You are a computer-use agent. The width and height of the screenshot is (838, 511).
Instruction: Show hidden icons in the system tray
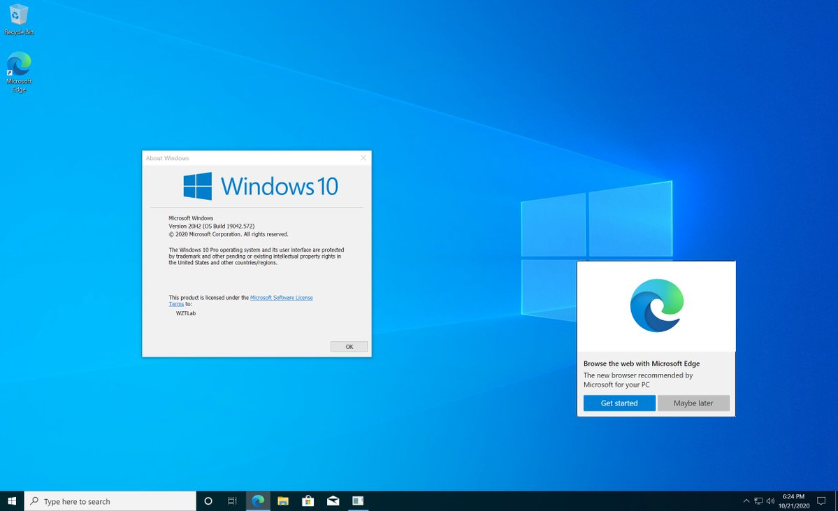[x=746, y=501]
